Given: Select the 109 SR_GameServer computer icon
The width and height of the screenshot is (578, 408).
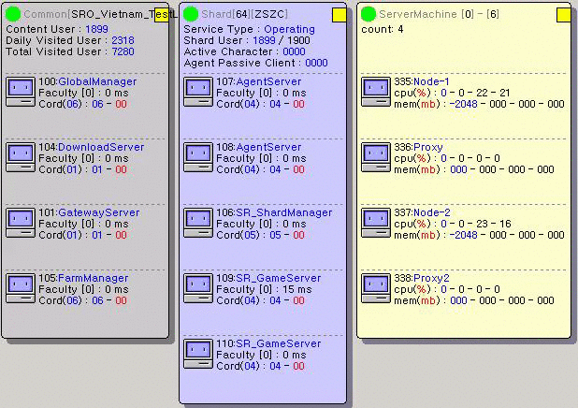Looking at the screenshot, I should pos(198,288).
